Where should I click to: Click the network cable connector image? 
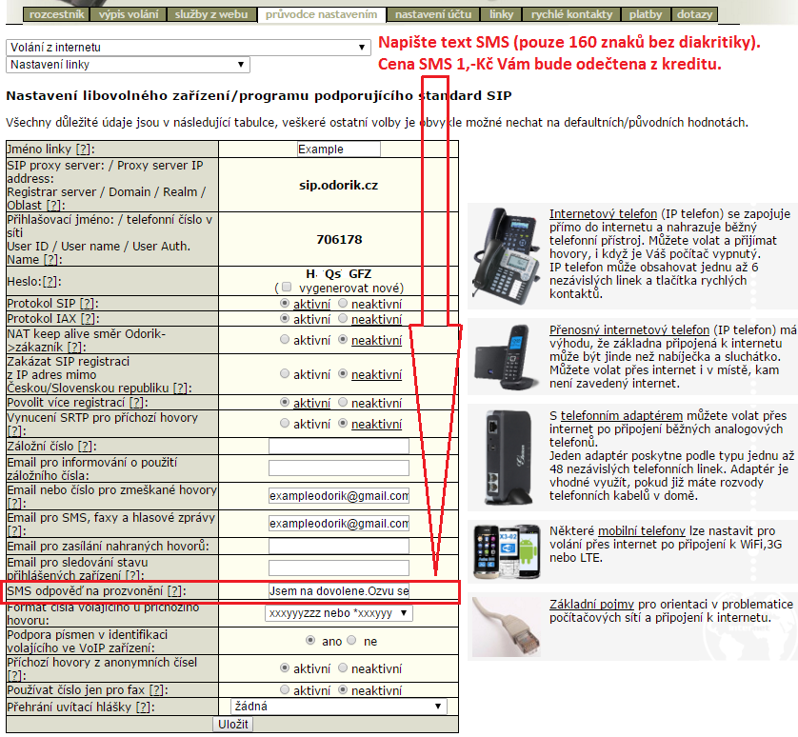pyautogui.click(x=507, y=621)
